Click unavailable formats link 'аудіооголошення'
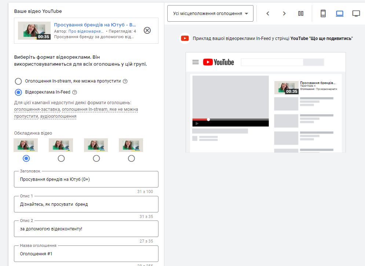 pos(58,116)
